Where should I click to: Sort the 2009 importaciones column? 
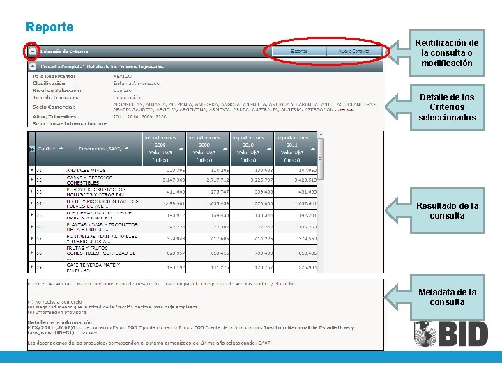pos(225,149)
